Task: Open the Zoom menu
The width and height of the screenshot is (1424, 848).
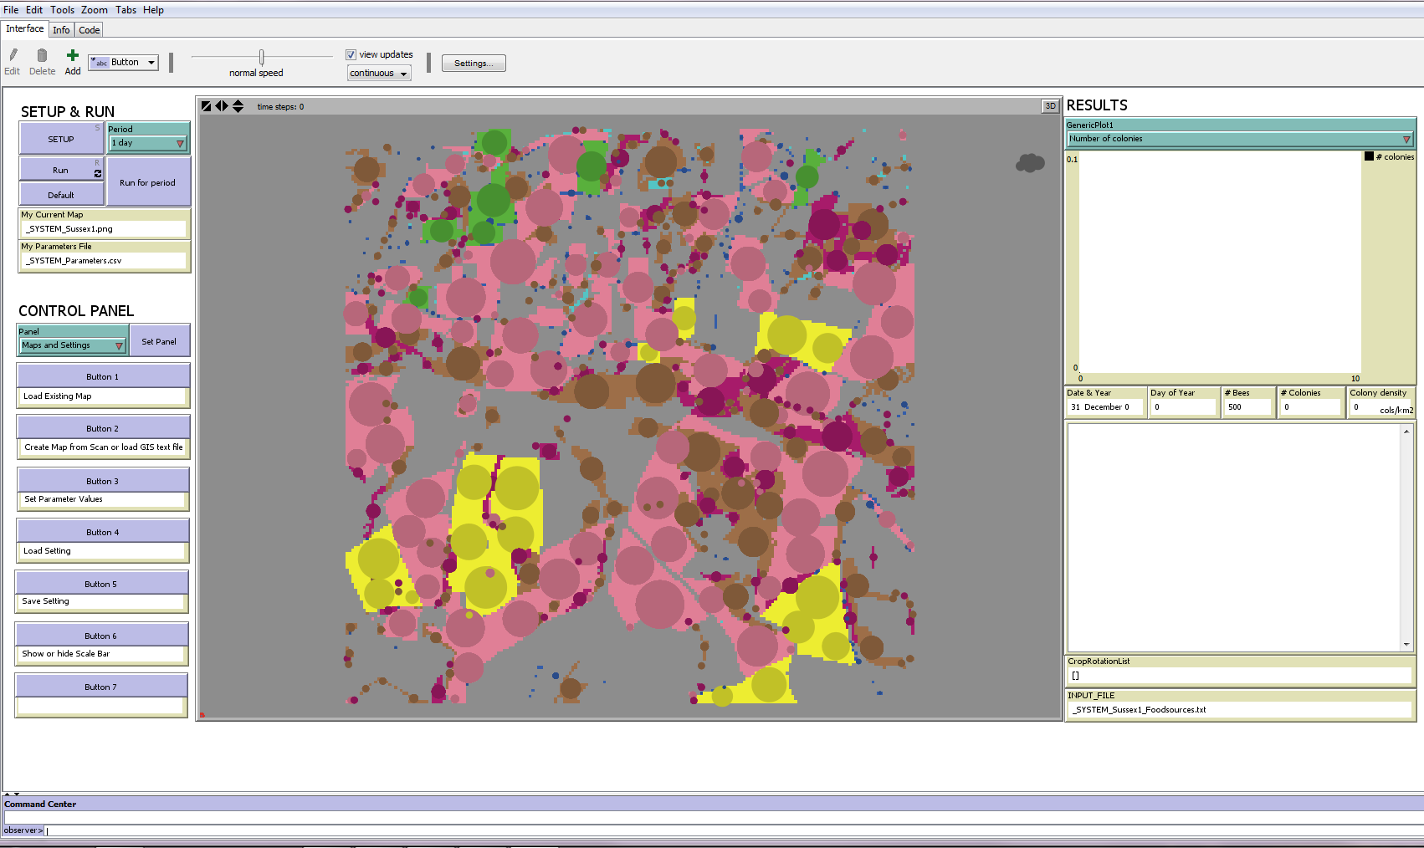Action: 95,10
